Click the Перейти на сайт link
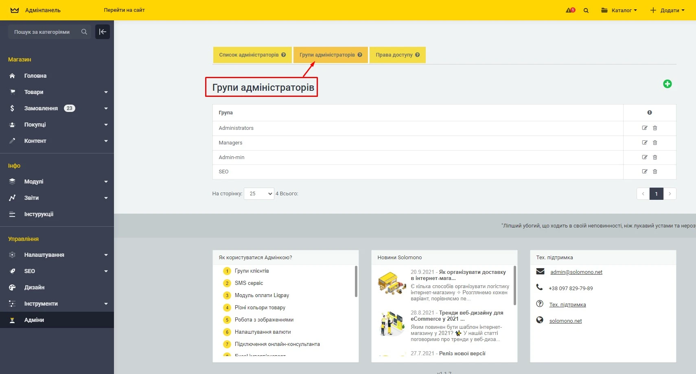Viewport: 696px width, 374px height. point(124,10)
